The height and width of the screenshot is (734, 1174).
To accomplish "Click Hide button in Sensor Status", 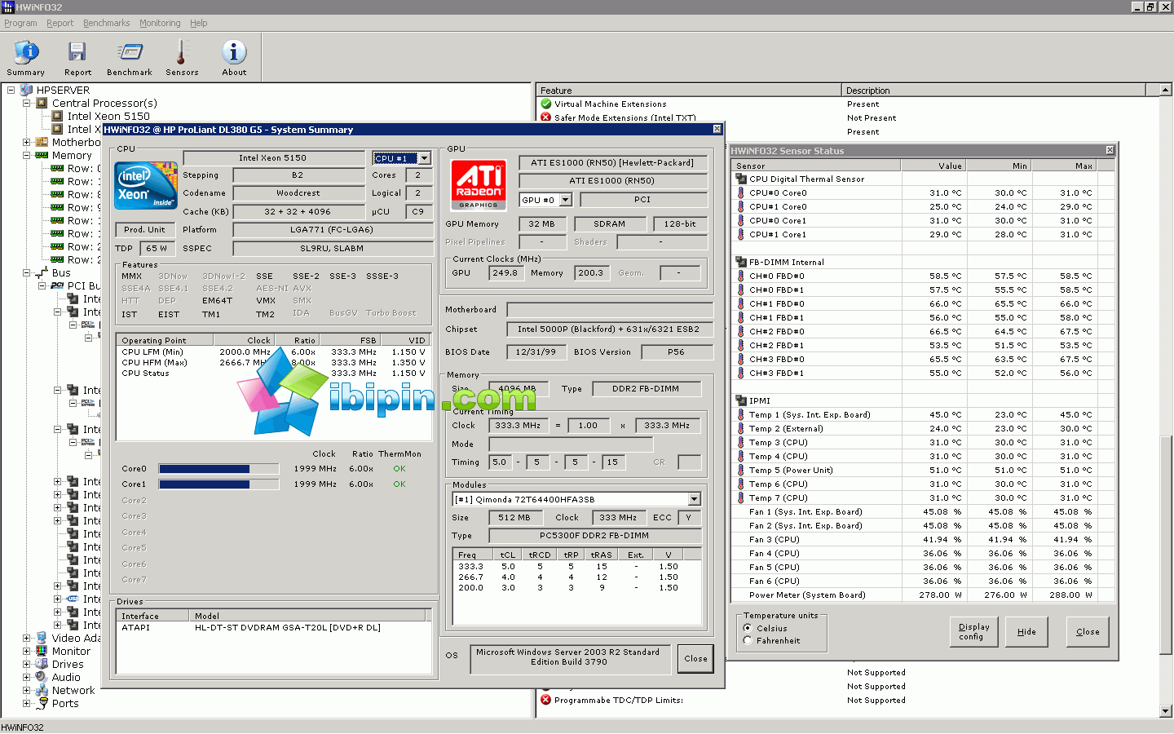I will [1026, 632].
